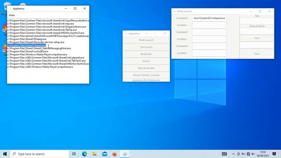Maximize the Appbatroz search window

pos(75,8)
